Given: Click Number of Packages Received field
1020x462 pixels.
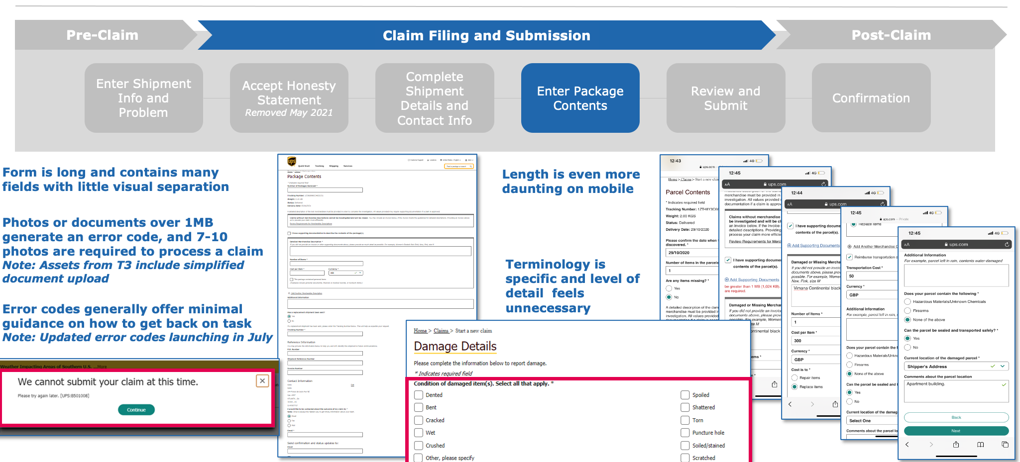Looking at the screenshot, I should point(325,190).
